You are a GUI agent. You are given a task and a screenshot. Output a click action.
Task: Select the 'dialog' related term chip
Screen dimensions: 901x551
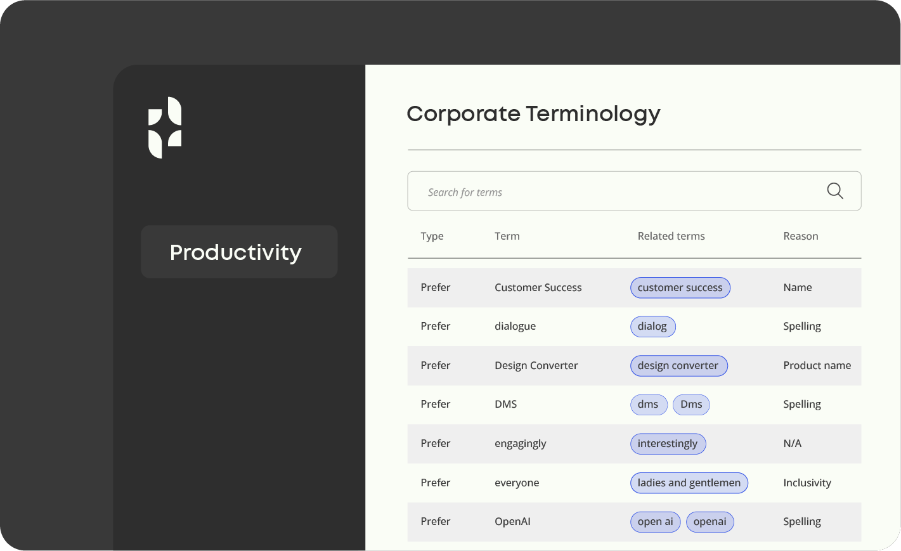coord(652,326)
